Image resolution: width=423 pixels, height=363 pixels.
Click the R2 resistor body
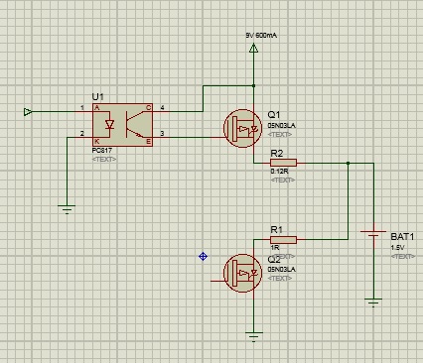[x=283, y=163]
